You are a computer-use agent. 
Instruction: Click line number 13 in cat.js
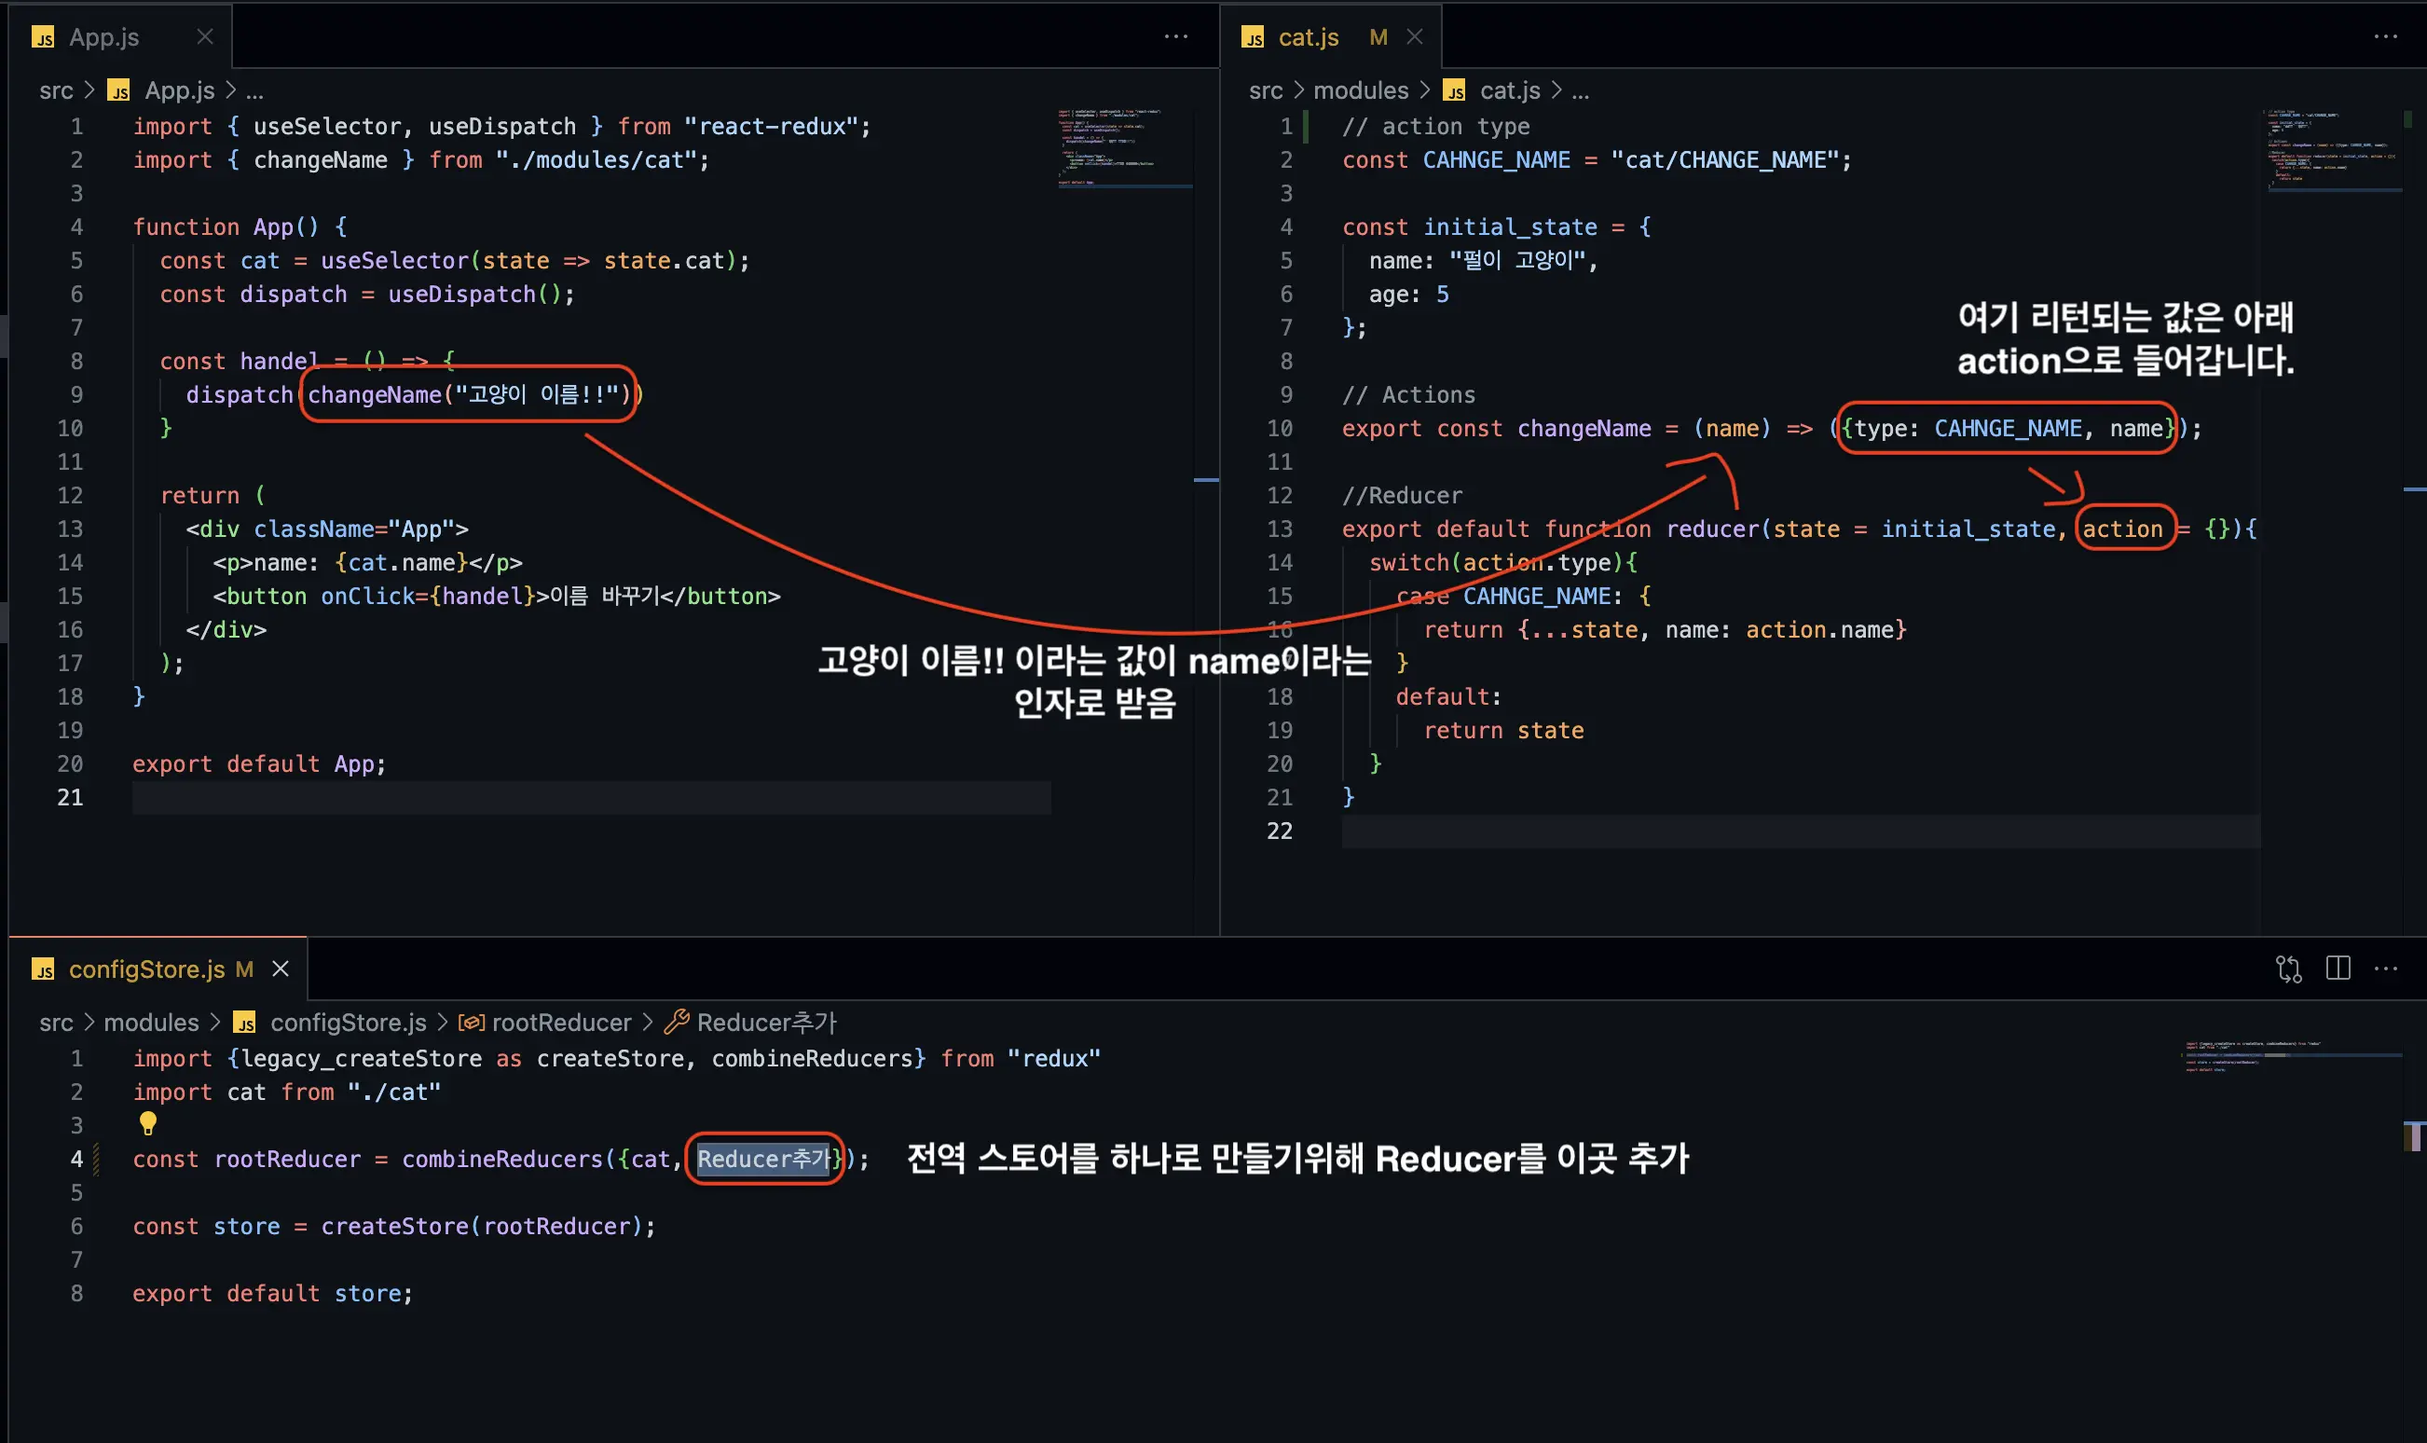1279,529
